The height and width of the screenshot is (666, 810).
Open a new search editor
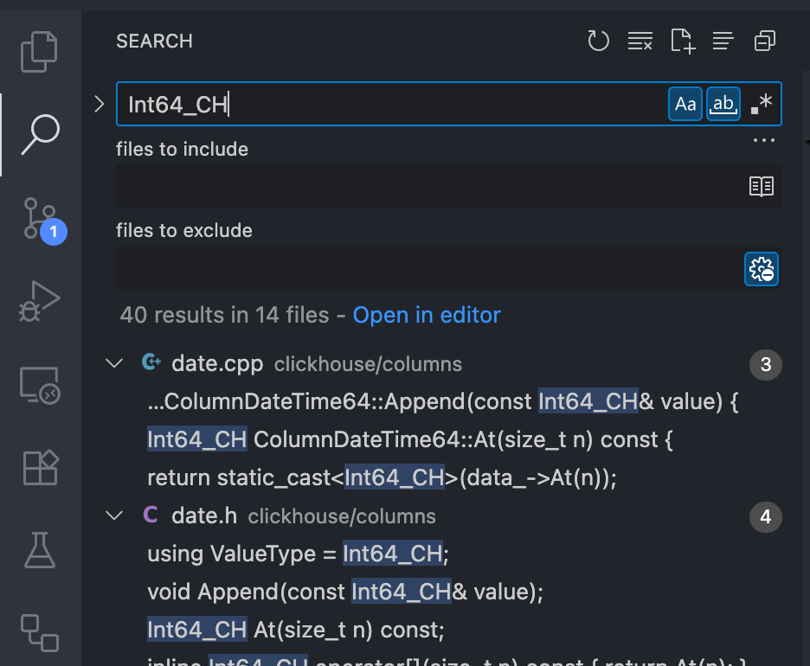[x=683, y=41]
